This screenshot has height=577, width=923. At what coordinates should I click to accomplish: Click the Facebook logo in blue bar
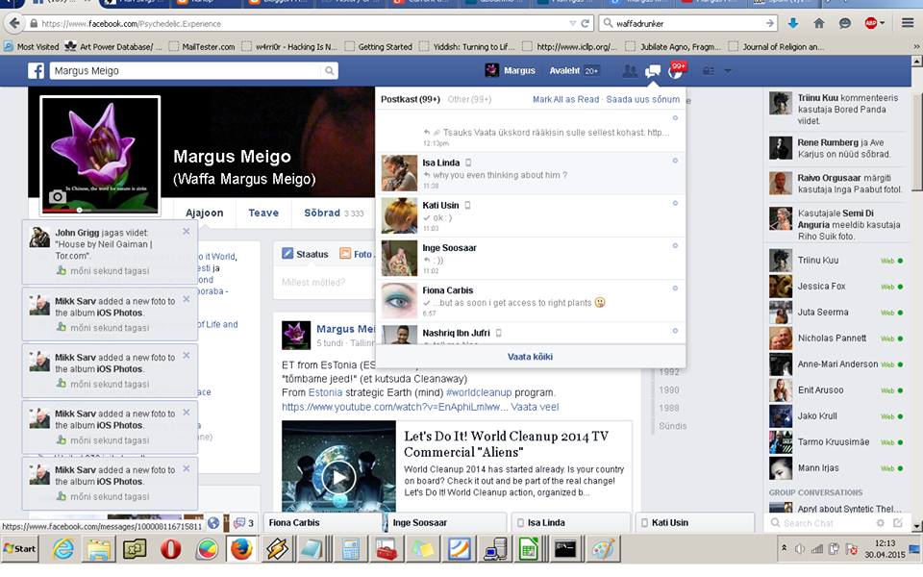(36, 70)
